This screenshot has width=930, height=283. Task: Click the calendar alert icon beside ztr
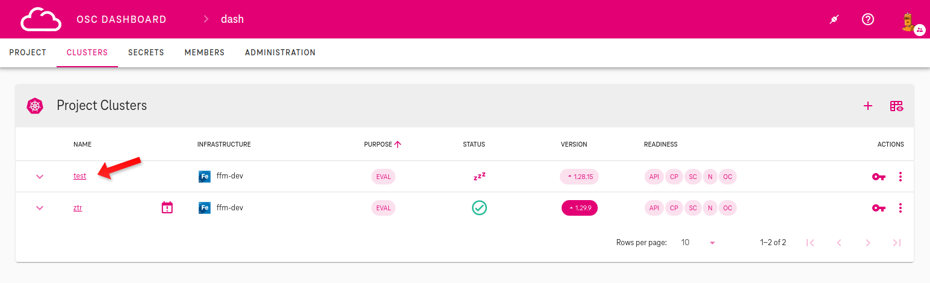tap(167, 208)
